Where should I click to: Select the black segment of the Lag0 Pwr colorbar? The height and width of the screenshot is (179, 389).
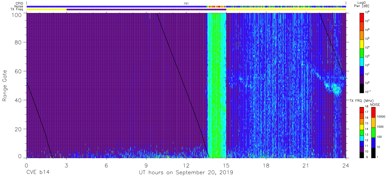[x=362, y=88]
